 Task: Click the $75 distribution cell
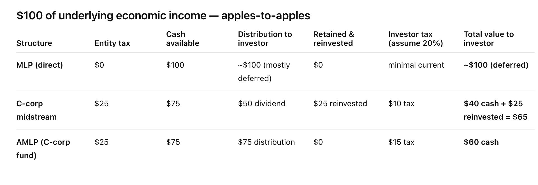[x=266, y=142]
